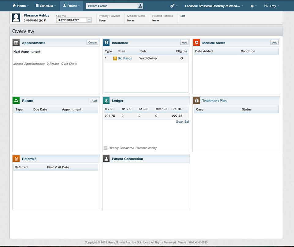Open the Big Range insurance plan link

point(125,58)
